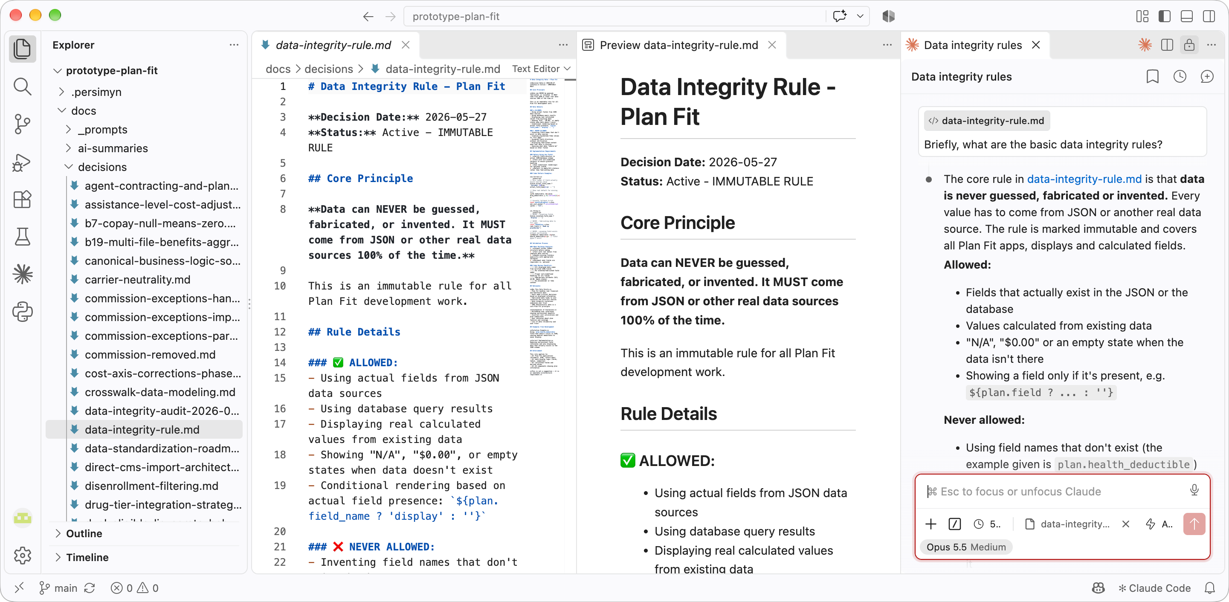The height and width of the screenshot is (602, 1229).
Task: Open the Extensions view
Action: tap(23, 200)
